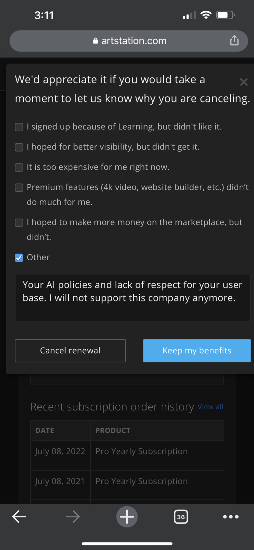The height and width of the screenshot is (550, 254).
Task: Uncheck the 'Other' checkbox
Action: 19,258
